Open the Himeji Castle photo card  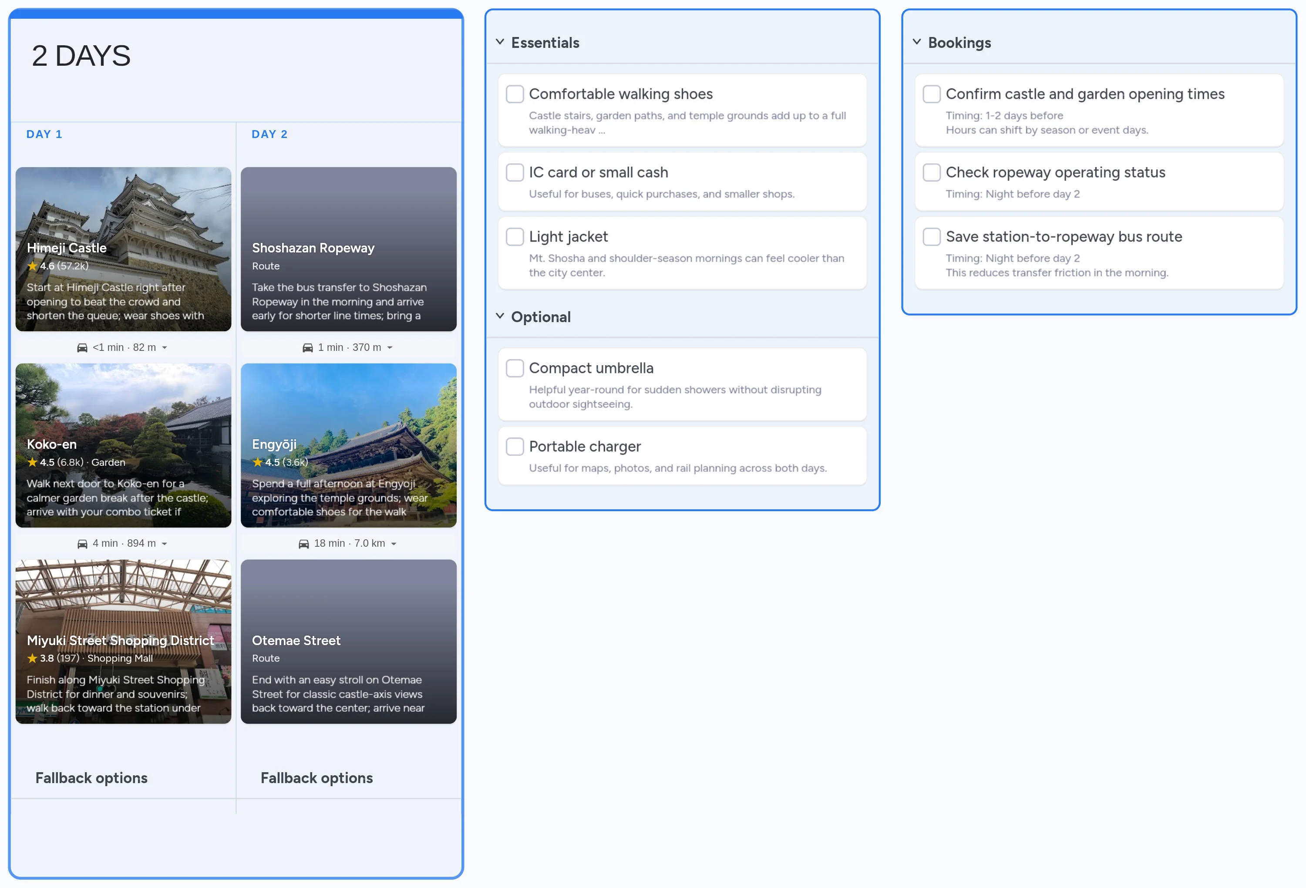pyautogui.click(x=123, y=249)
